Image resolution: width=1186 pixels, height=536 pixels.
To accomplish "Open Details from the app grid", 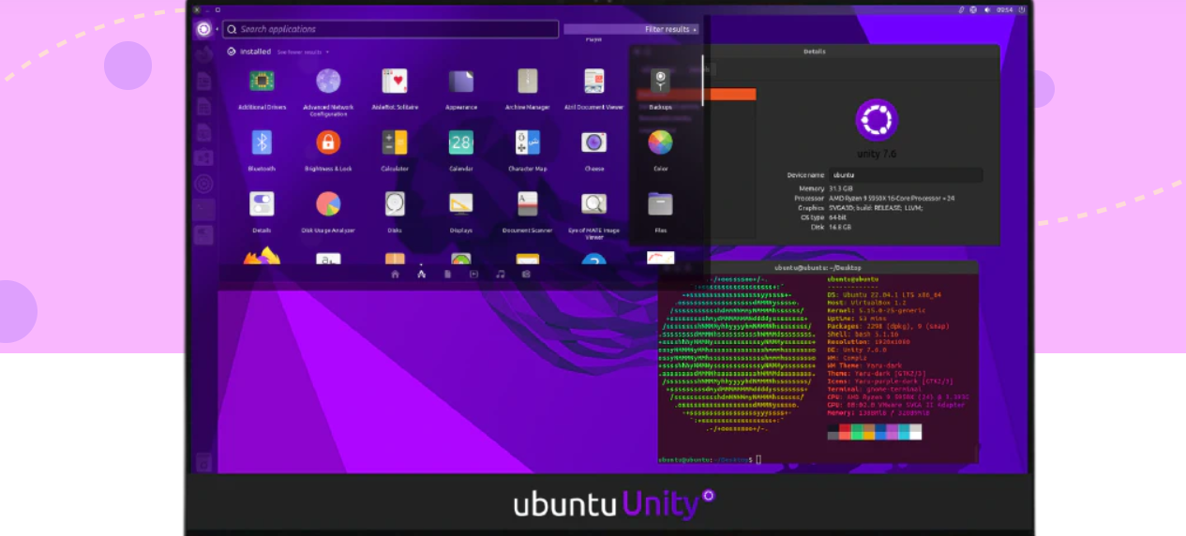I will [x=262, y=203].
